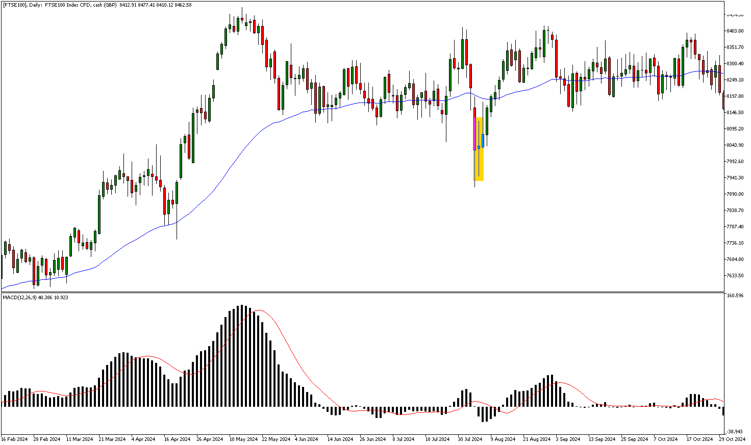Click the 26 Jun 2024 date label

coord(373,439)
